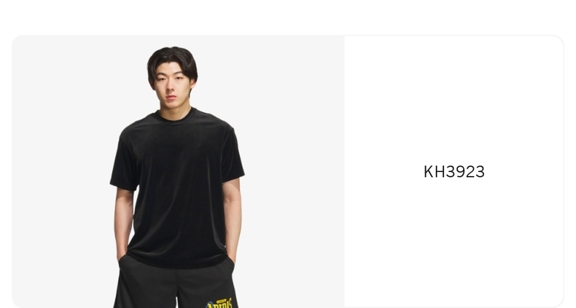The width and height of the screenshot is (576, 308).
Task: Click the forearm on the other side
Action: click(124, 224)
